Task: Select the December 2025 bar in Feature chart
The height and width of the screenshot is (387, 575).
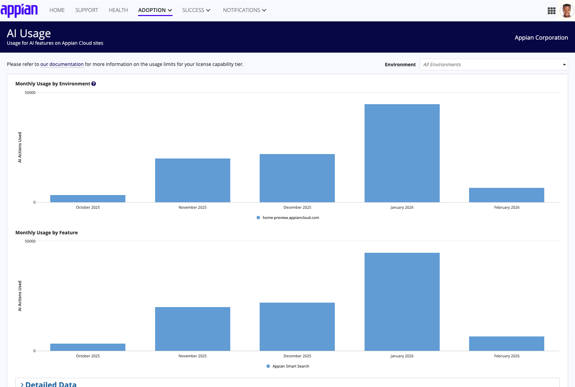Action: pyautogui.click(x=297, y=327)
